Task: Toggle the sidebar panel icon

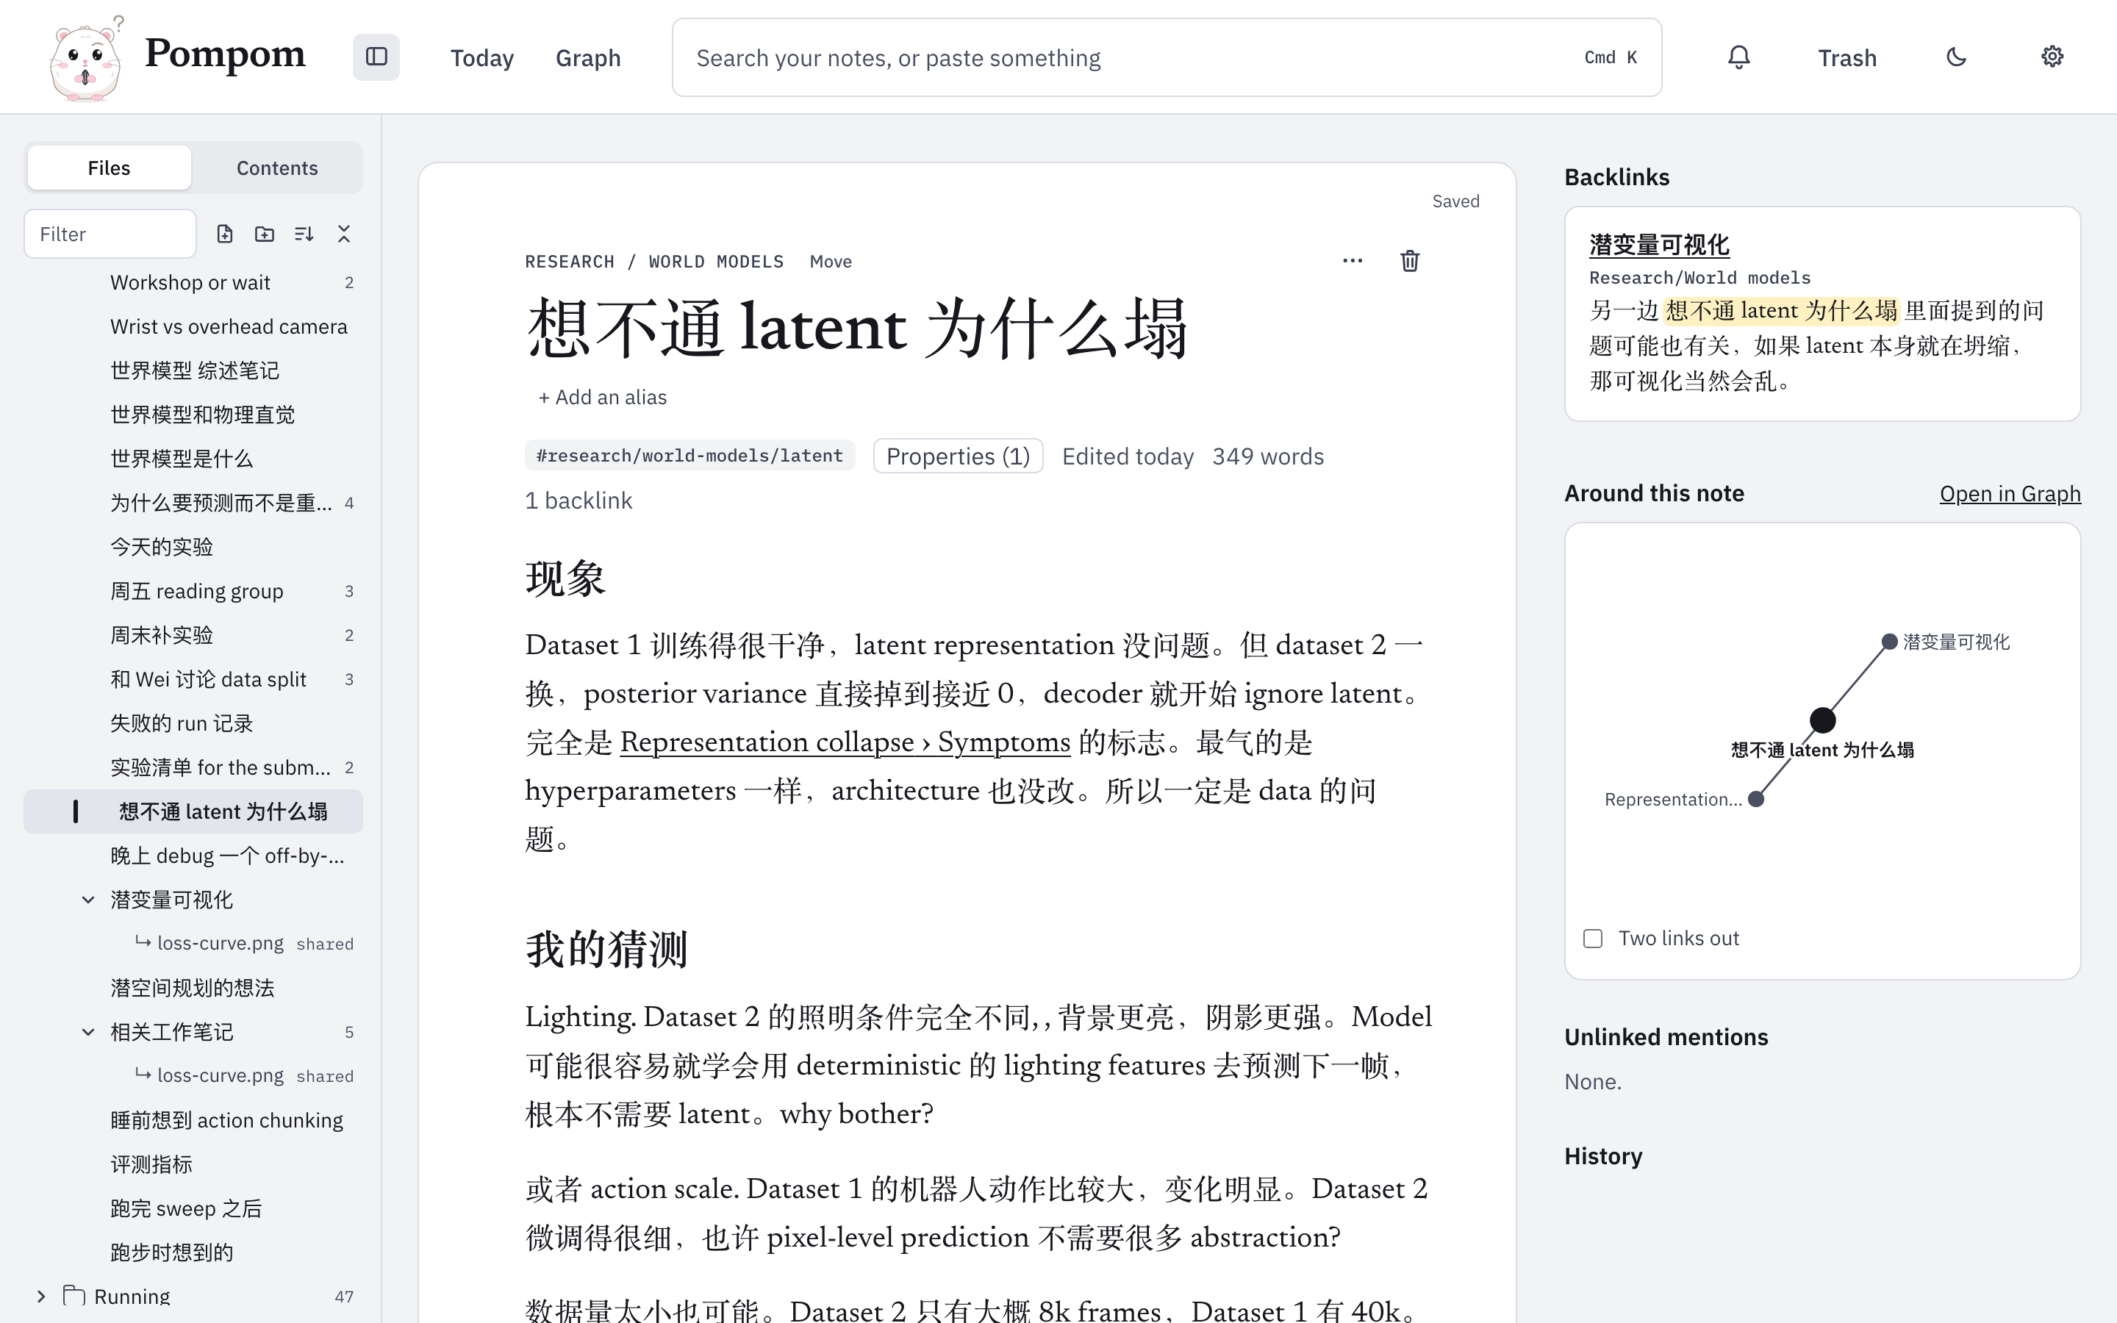Action: pyautogui.click(x=376, y=57)
